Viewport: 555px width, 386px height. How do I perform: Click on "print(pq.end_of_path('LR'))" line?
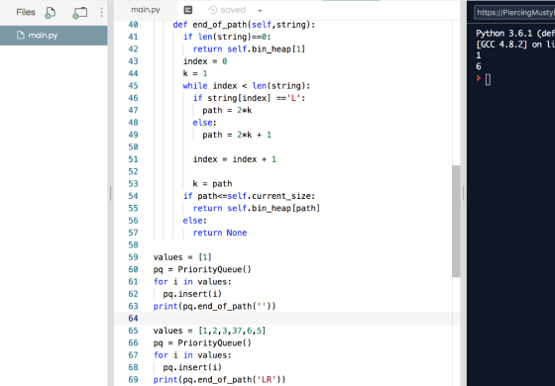pos(219,380)
